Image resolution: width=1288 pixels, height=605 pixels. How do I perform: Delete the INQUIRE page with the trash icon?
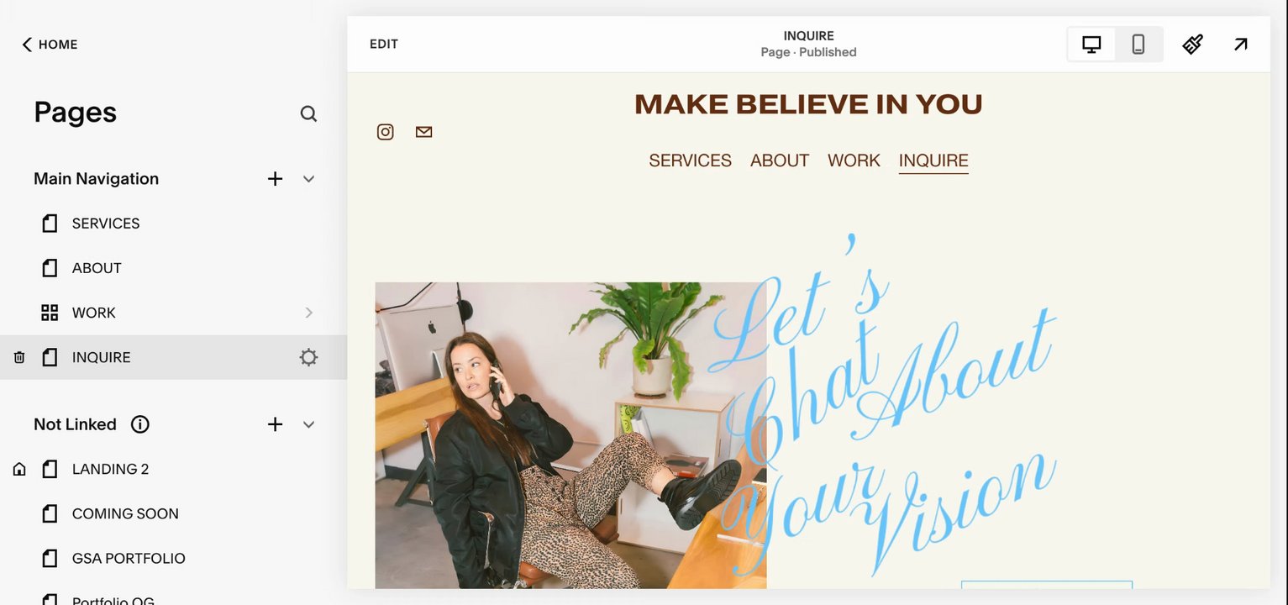tap(19, 358)
